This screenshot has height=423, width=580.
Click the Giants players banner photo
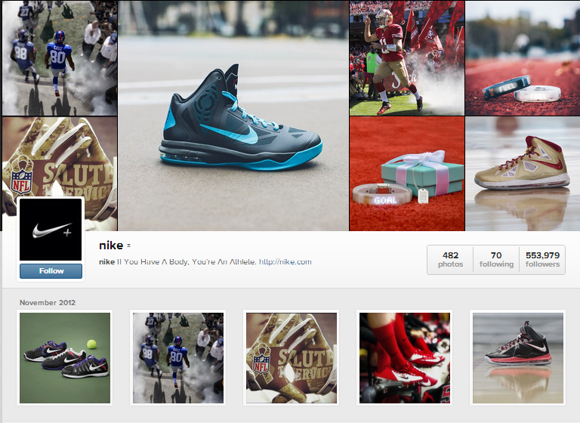(60, 58)
